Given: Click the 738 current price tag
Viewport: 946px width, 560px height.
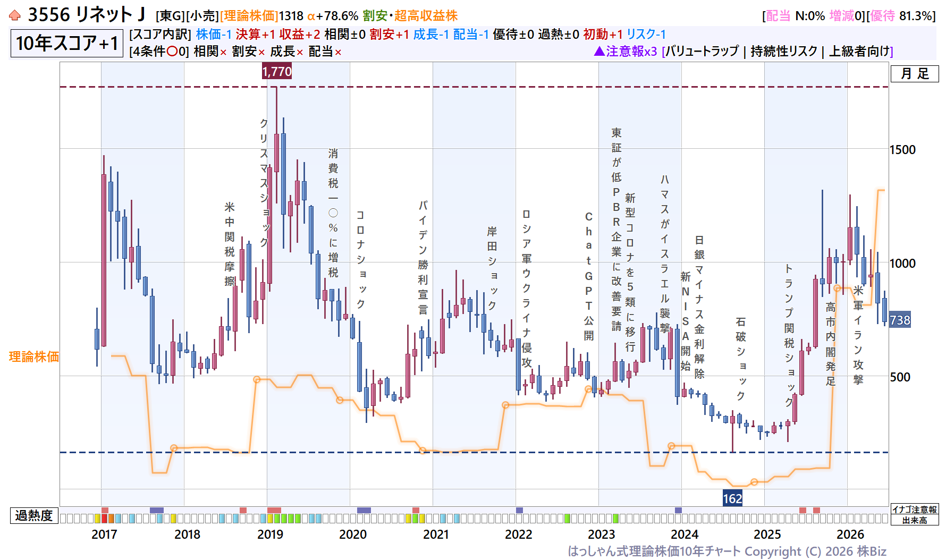Looking at the screenshot, I should point(900,320).
